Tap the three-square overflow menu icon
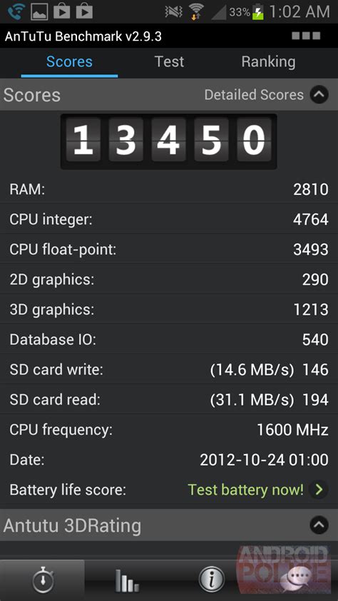 coord(306,36)
